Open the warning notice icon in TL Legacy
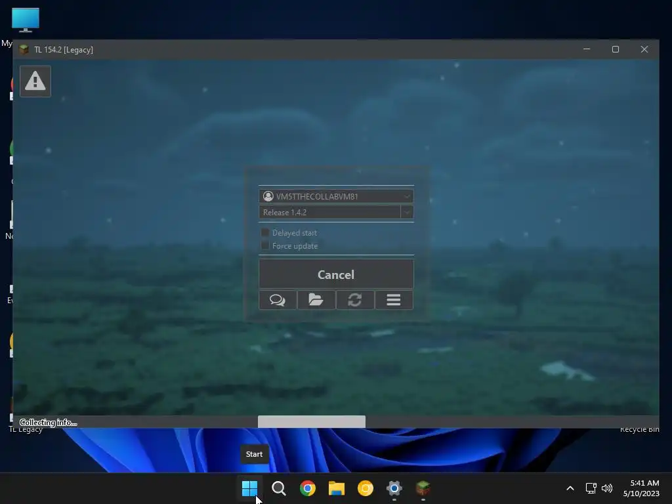This screenshot has height=504, width=672. pos(35,81)
